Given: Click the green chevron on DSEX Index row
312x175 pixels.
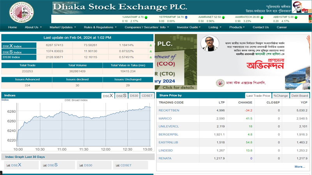Looking at the screenshot, I should (151, 45).
